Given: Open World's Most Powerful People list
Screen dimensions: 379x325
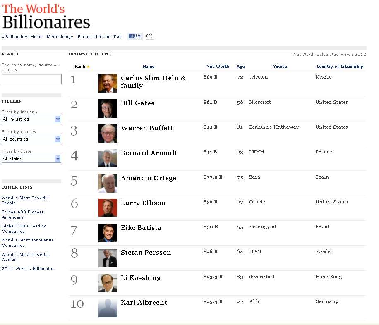Looking at the screenshot, I should coord(25,201).
